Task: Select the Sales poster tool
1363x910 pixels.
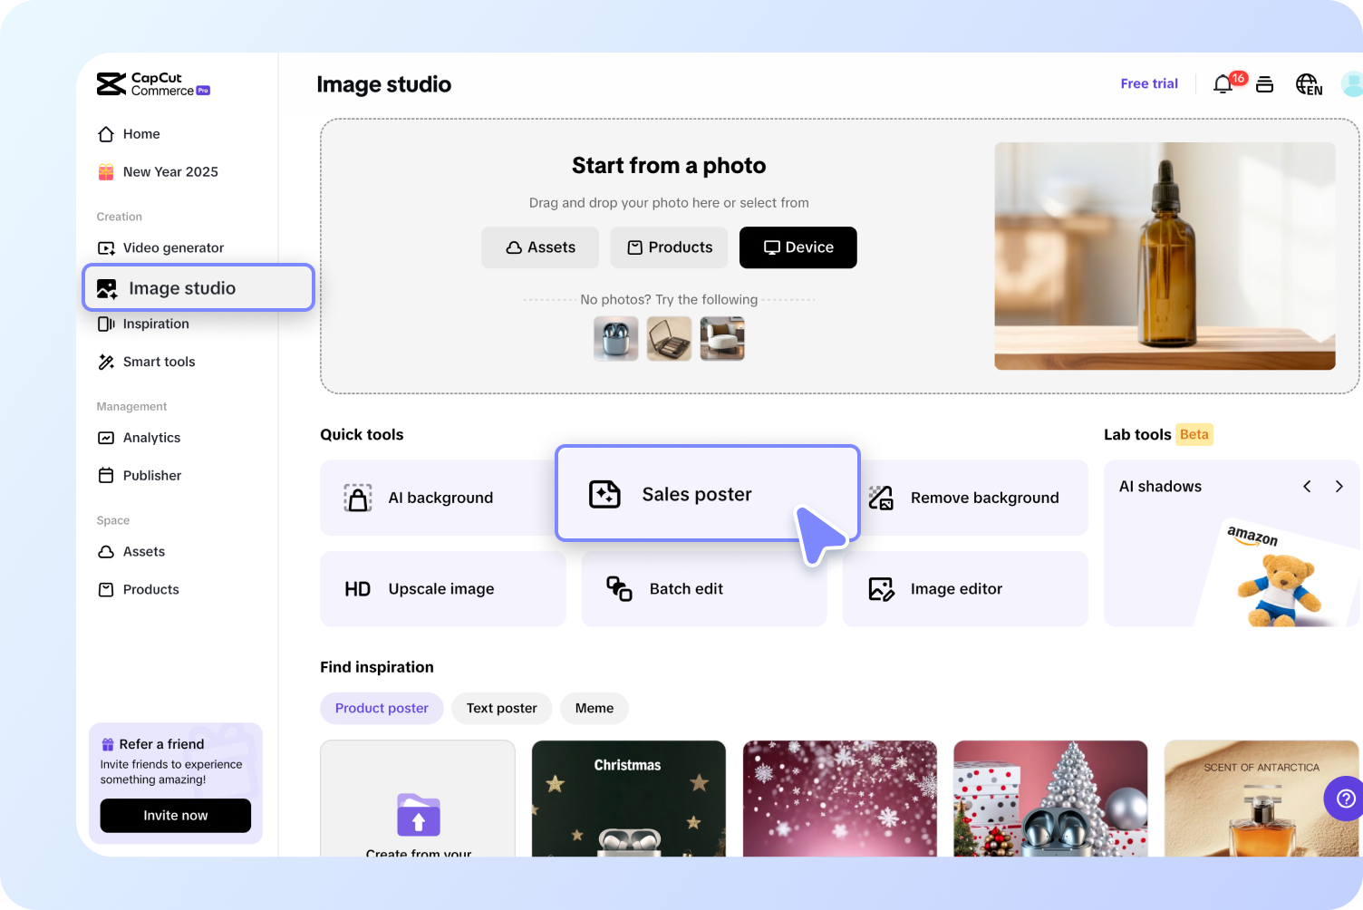Action: [696, 494]
